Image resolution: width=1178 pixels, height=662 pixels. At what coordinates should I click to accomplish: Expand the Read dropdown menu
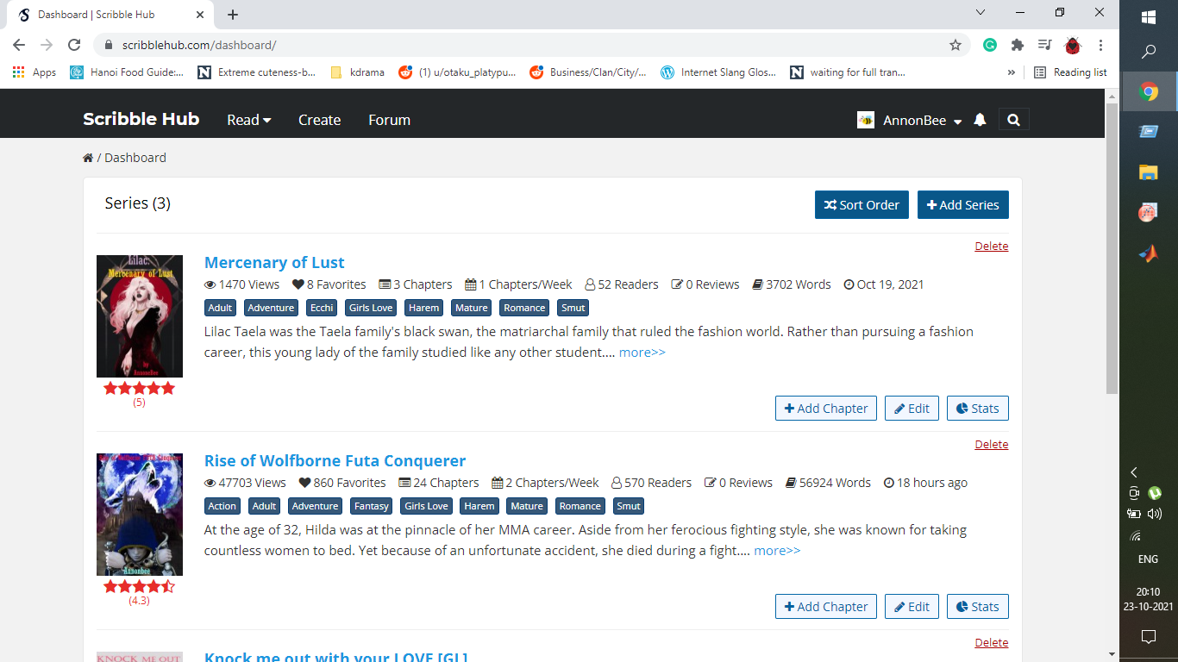point(248,120)
